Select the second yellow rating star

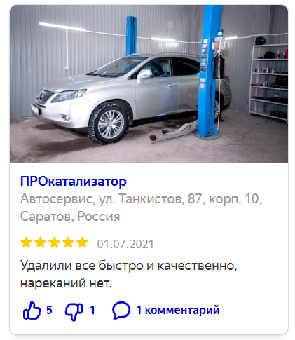pos(40,243)
